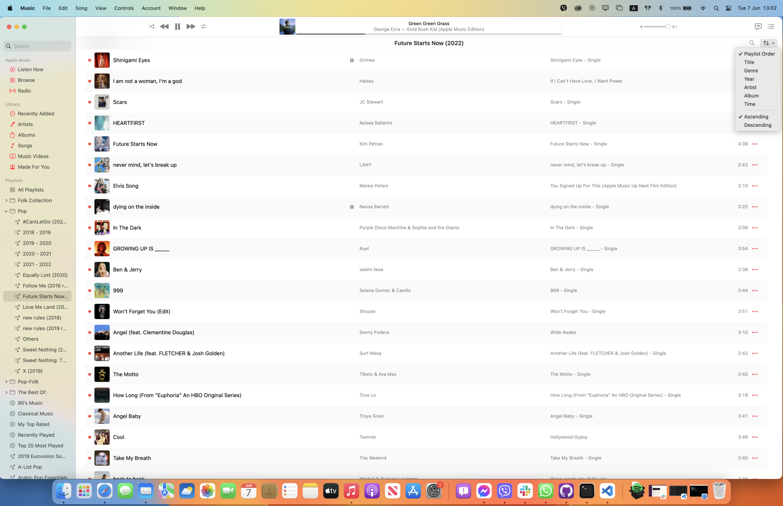Expand the Folk Collection folder
This screenshot has width=783, height=506.
click(x=6, y=200)
